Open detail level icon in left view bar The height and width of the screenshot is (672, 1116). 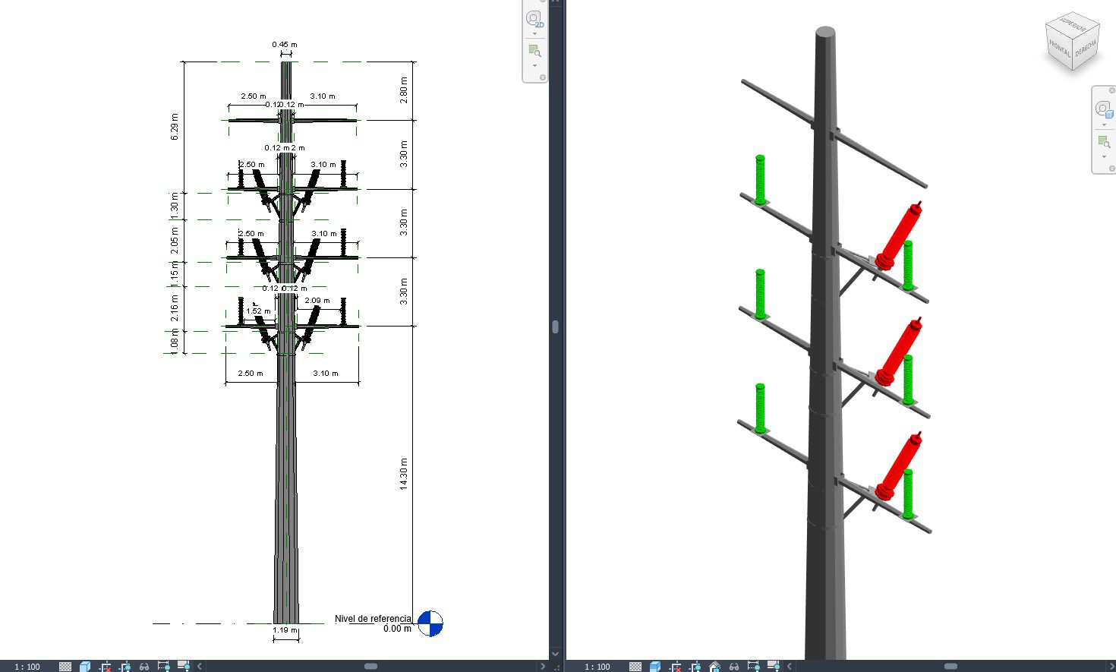click(x=65, y=667)
